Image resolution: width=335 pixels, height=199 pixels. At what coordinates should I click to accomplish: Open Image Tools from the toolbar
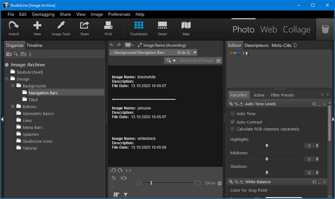pos(61,28)
